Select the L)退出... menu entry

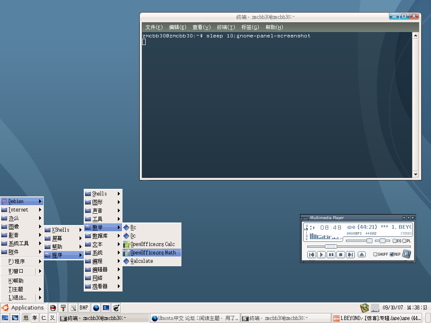pyautogui.click(x=22, y=298)
